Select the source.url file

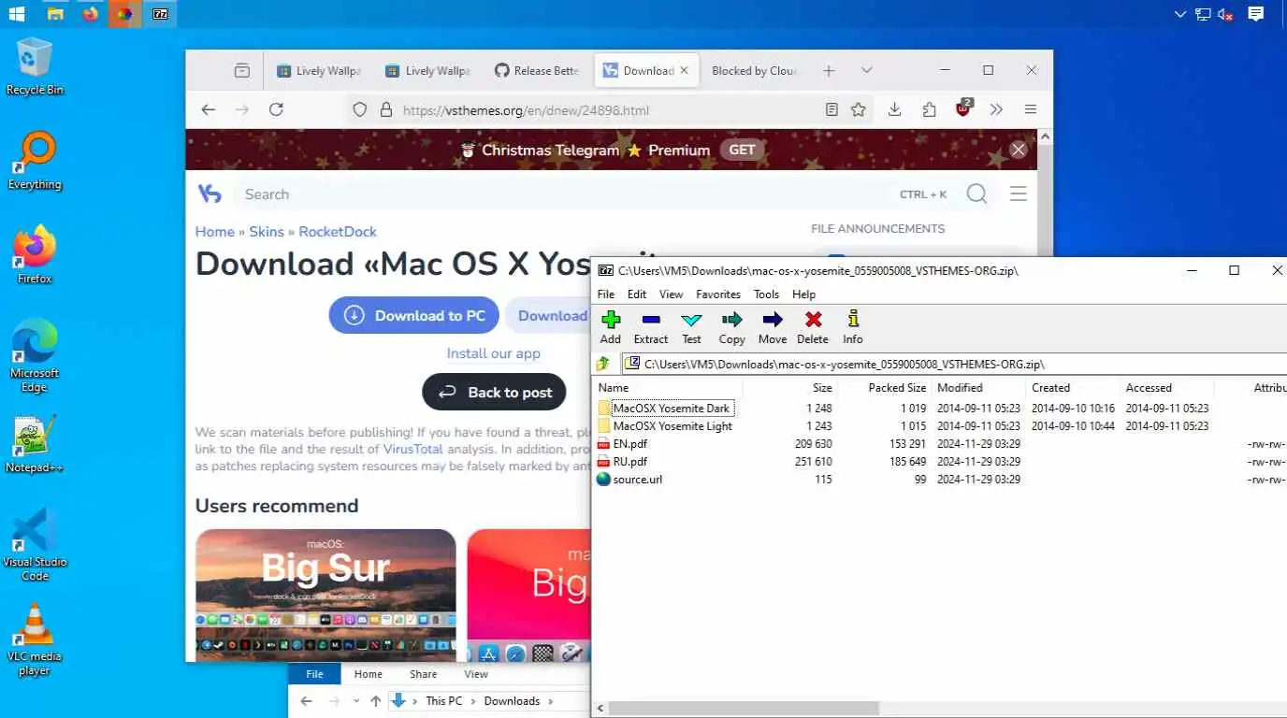(x=638, y=480)
